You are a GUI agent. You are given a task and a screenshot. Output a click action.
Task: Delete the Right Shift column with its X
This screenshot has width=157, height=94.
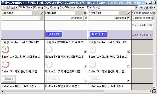(128, 13)
